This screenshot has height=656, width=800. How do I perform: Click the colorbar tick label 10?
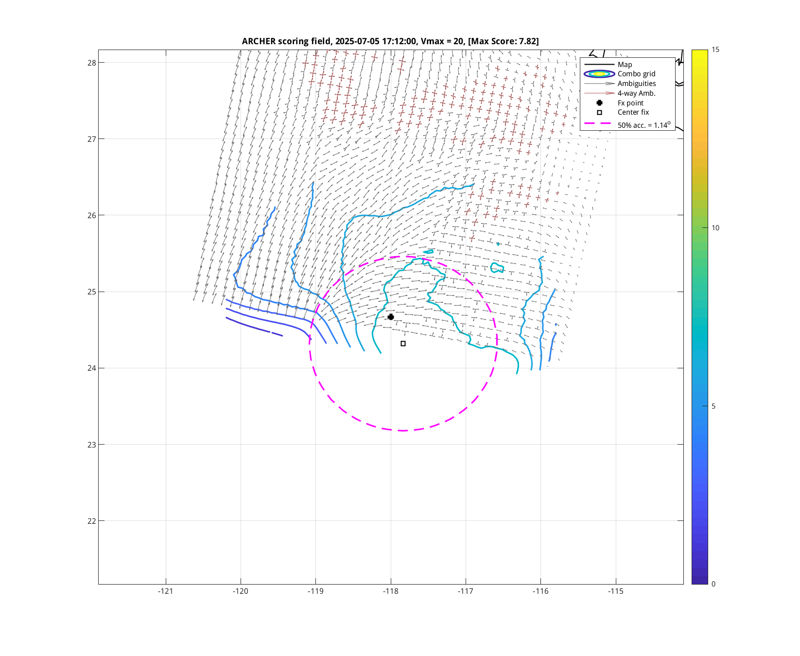[x=715, y=228]
